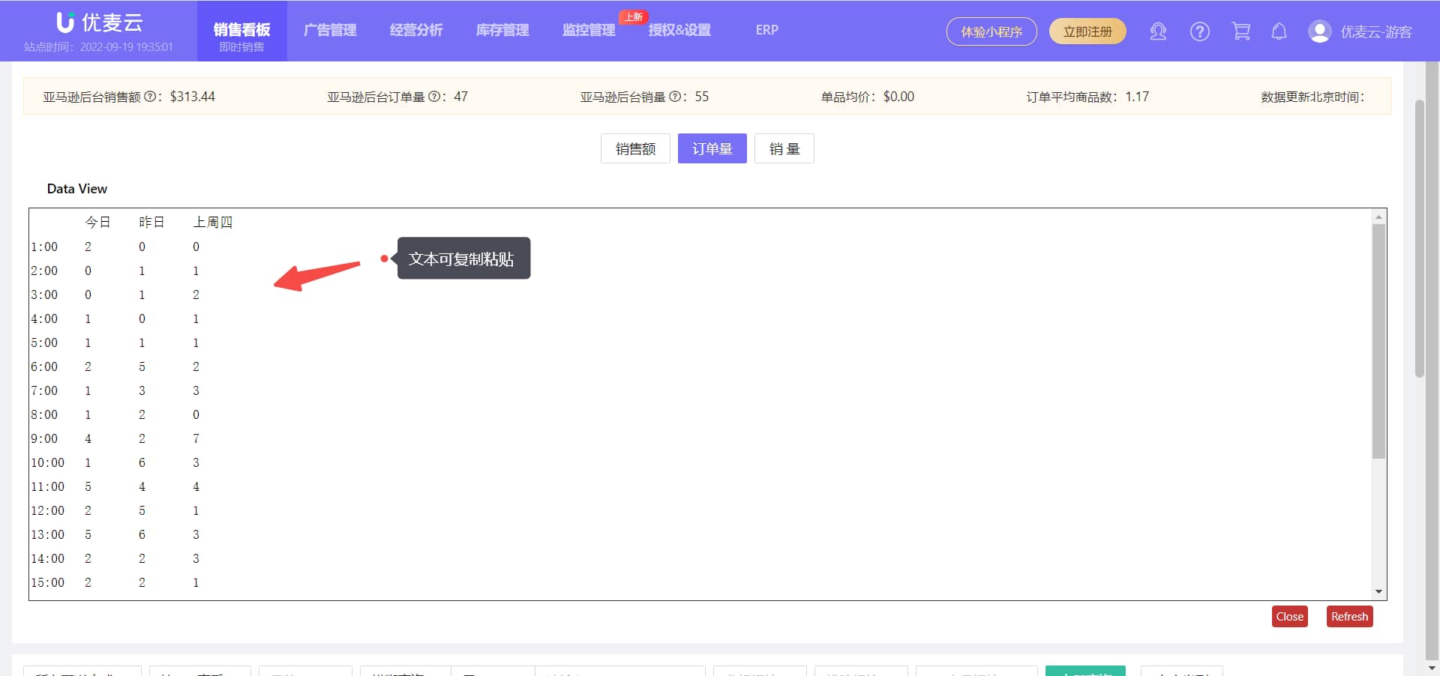Select the 销量 metric toggle
This screenshot has height=676, width=1440.
point(784,148)
